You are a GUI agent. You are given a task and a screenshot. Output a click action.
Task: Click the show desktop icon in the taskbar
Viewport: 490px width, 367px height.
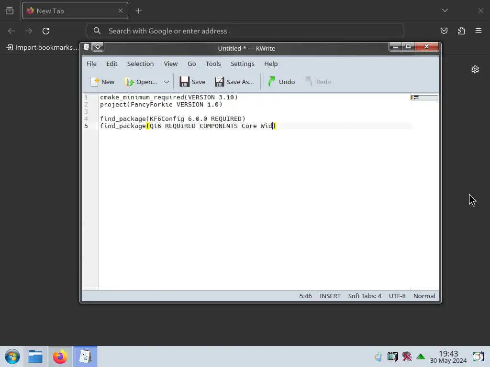click(x=478, y=356)
